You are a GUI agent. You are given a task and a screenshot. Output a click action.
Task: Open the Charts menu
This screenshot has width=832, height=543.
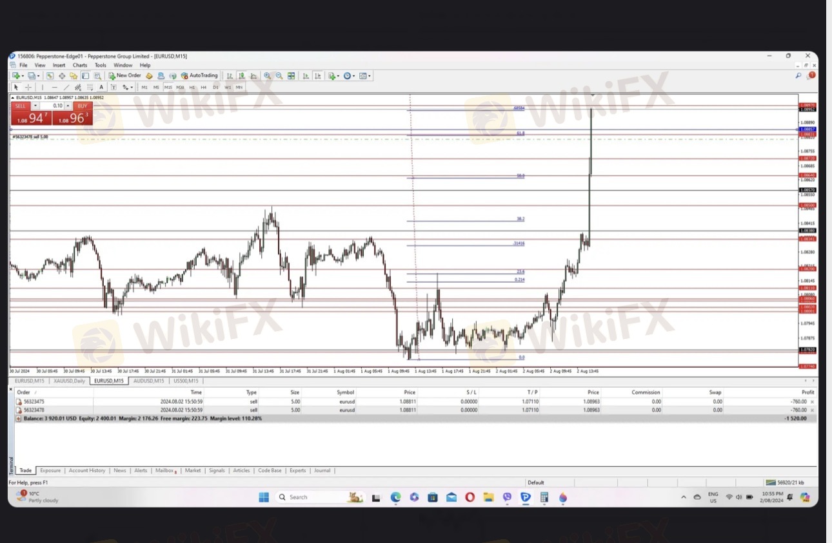[x=79, y=65]
